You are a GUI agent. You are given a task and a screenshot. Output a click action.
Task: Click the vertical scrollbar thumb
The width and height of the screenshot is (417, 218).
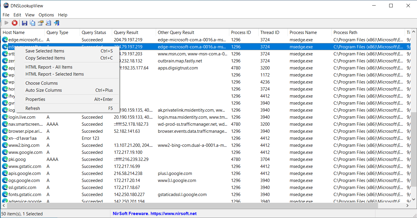[x=413, y=150]
